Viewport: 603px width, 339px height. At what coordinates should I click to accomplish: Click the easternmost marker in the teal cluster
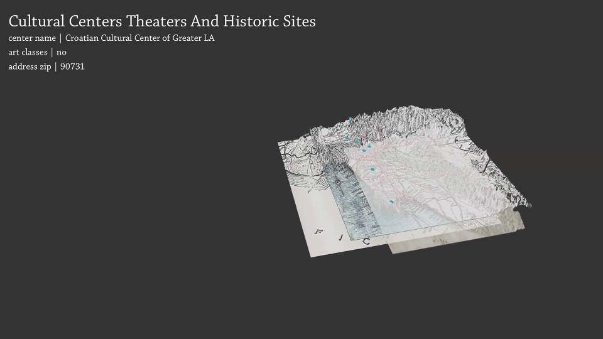coord(369,147)
